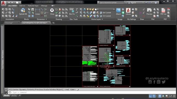Switch to the Model layout tab

pyautogui.click(x=6, y=95)
